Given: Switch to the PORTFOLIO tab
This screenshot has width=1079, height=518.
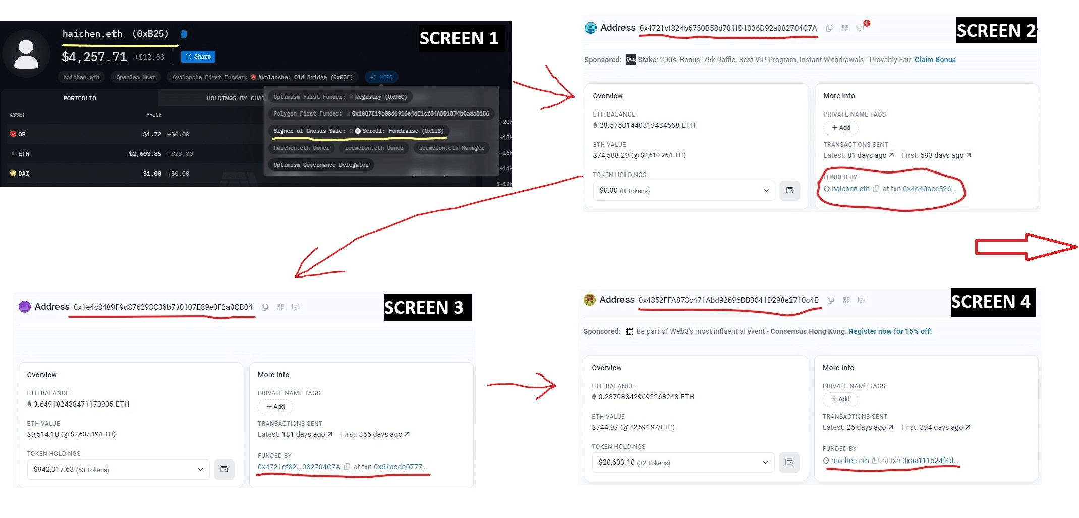Looking at the screenshot, I should click(80, 98).
